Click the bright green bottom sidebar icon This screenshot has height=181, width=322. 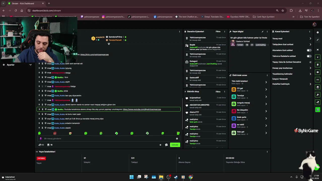pos(317,110)
